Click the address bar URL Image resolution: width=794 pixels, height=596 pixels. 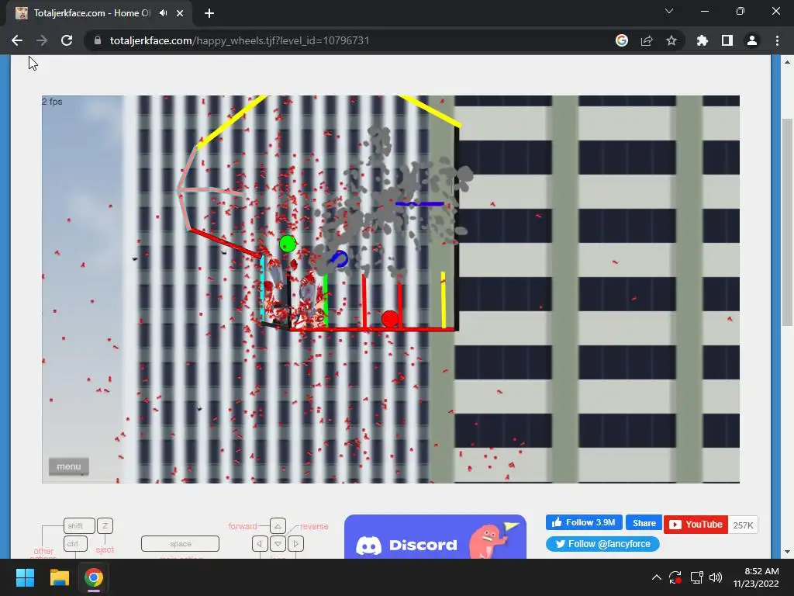[x=240, y=40]
